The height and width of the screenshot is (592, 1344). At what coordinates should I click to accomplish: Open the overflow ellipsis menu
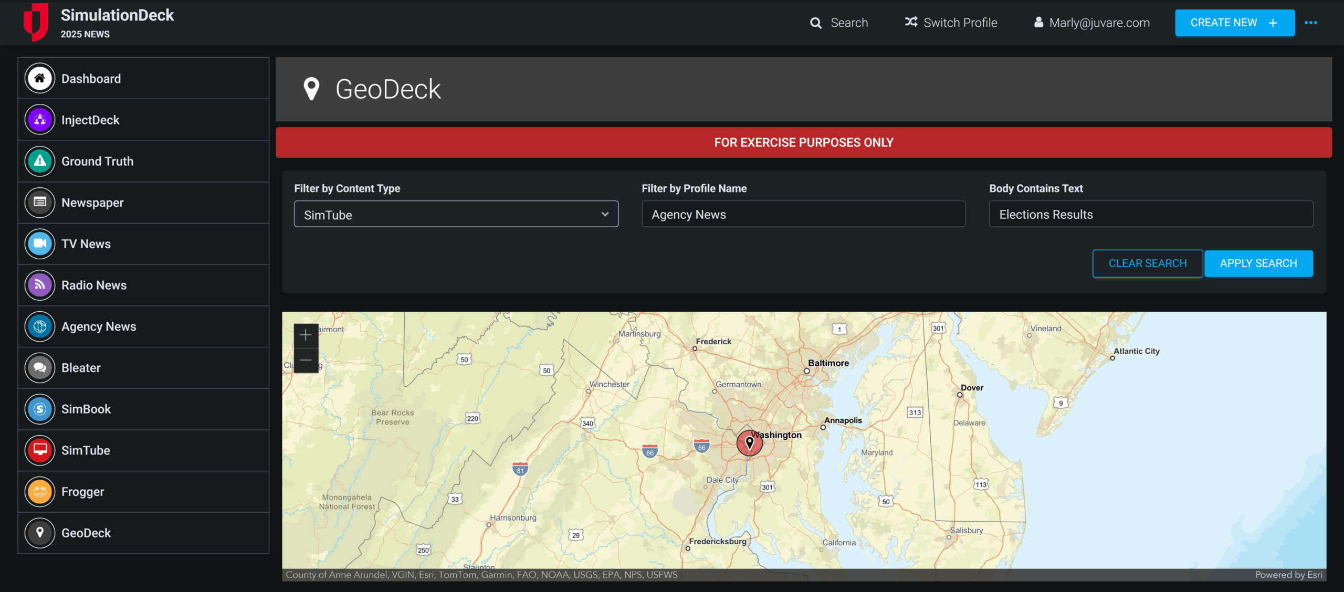point(1311,23)
